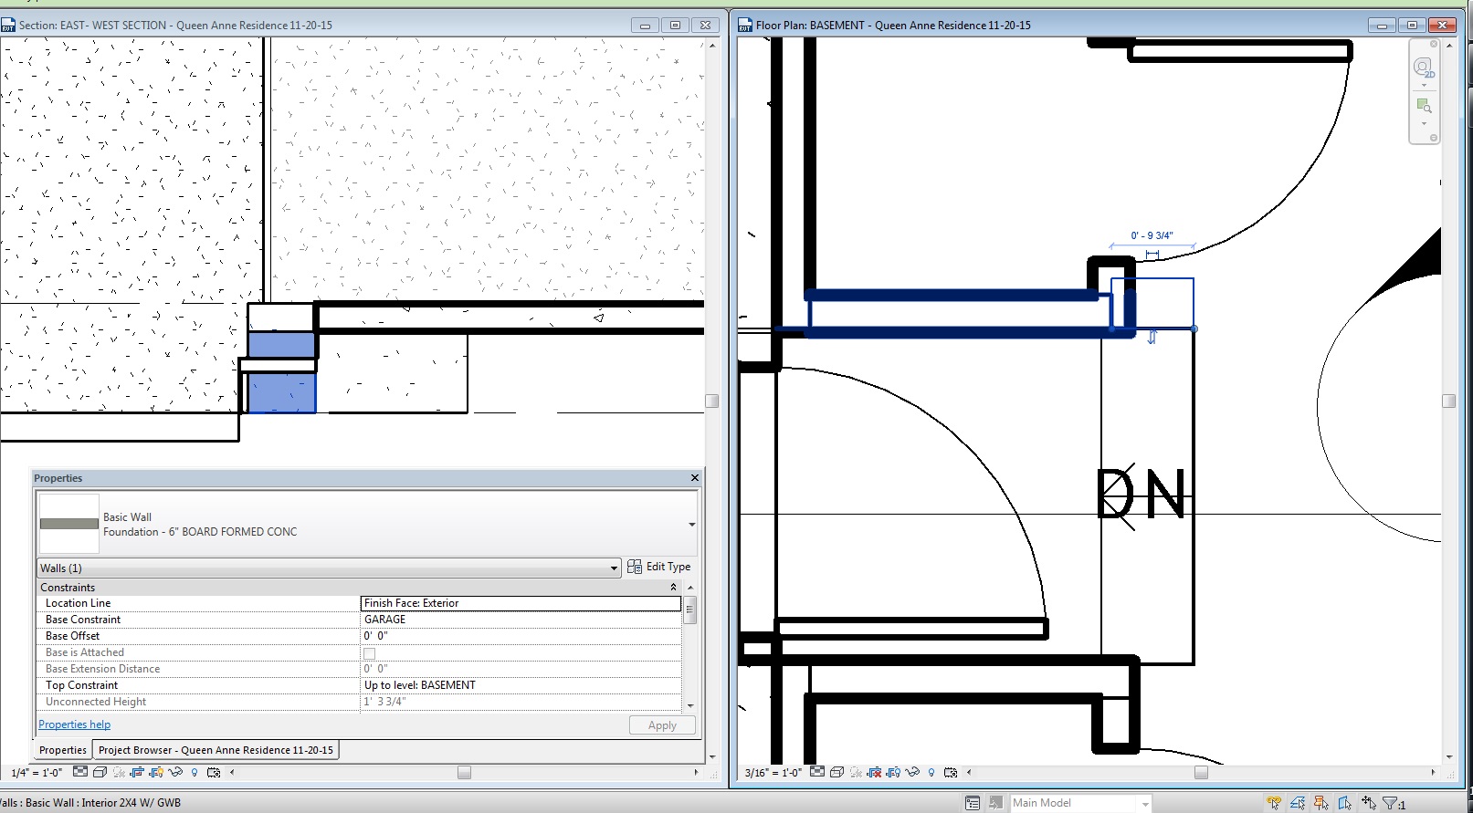Minimize the Floor Plan: BASEMENT window
This screenshot has height=813, width=1473.
[1382, 26]
